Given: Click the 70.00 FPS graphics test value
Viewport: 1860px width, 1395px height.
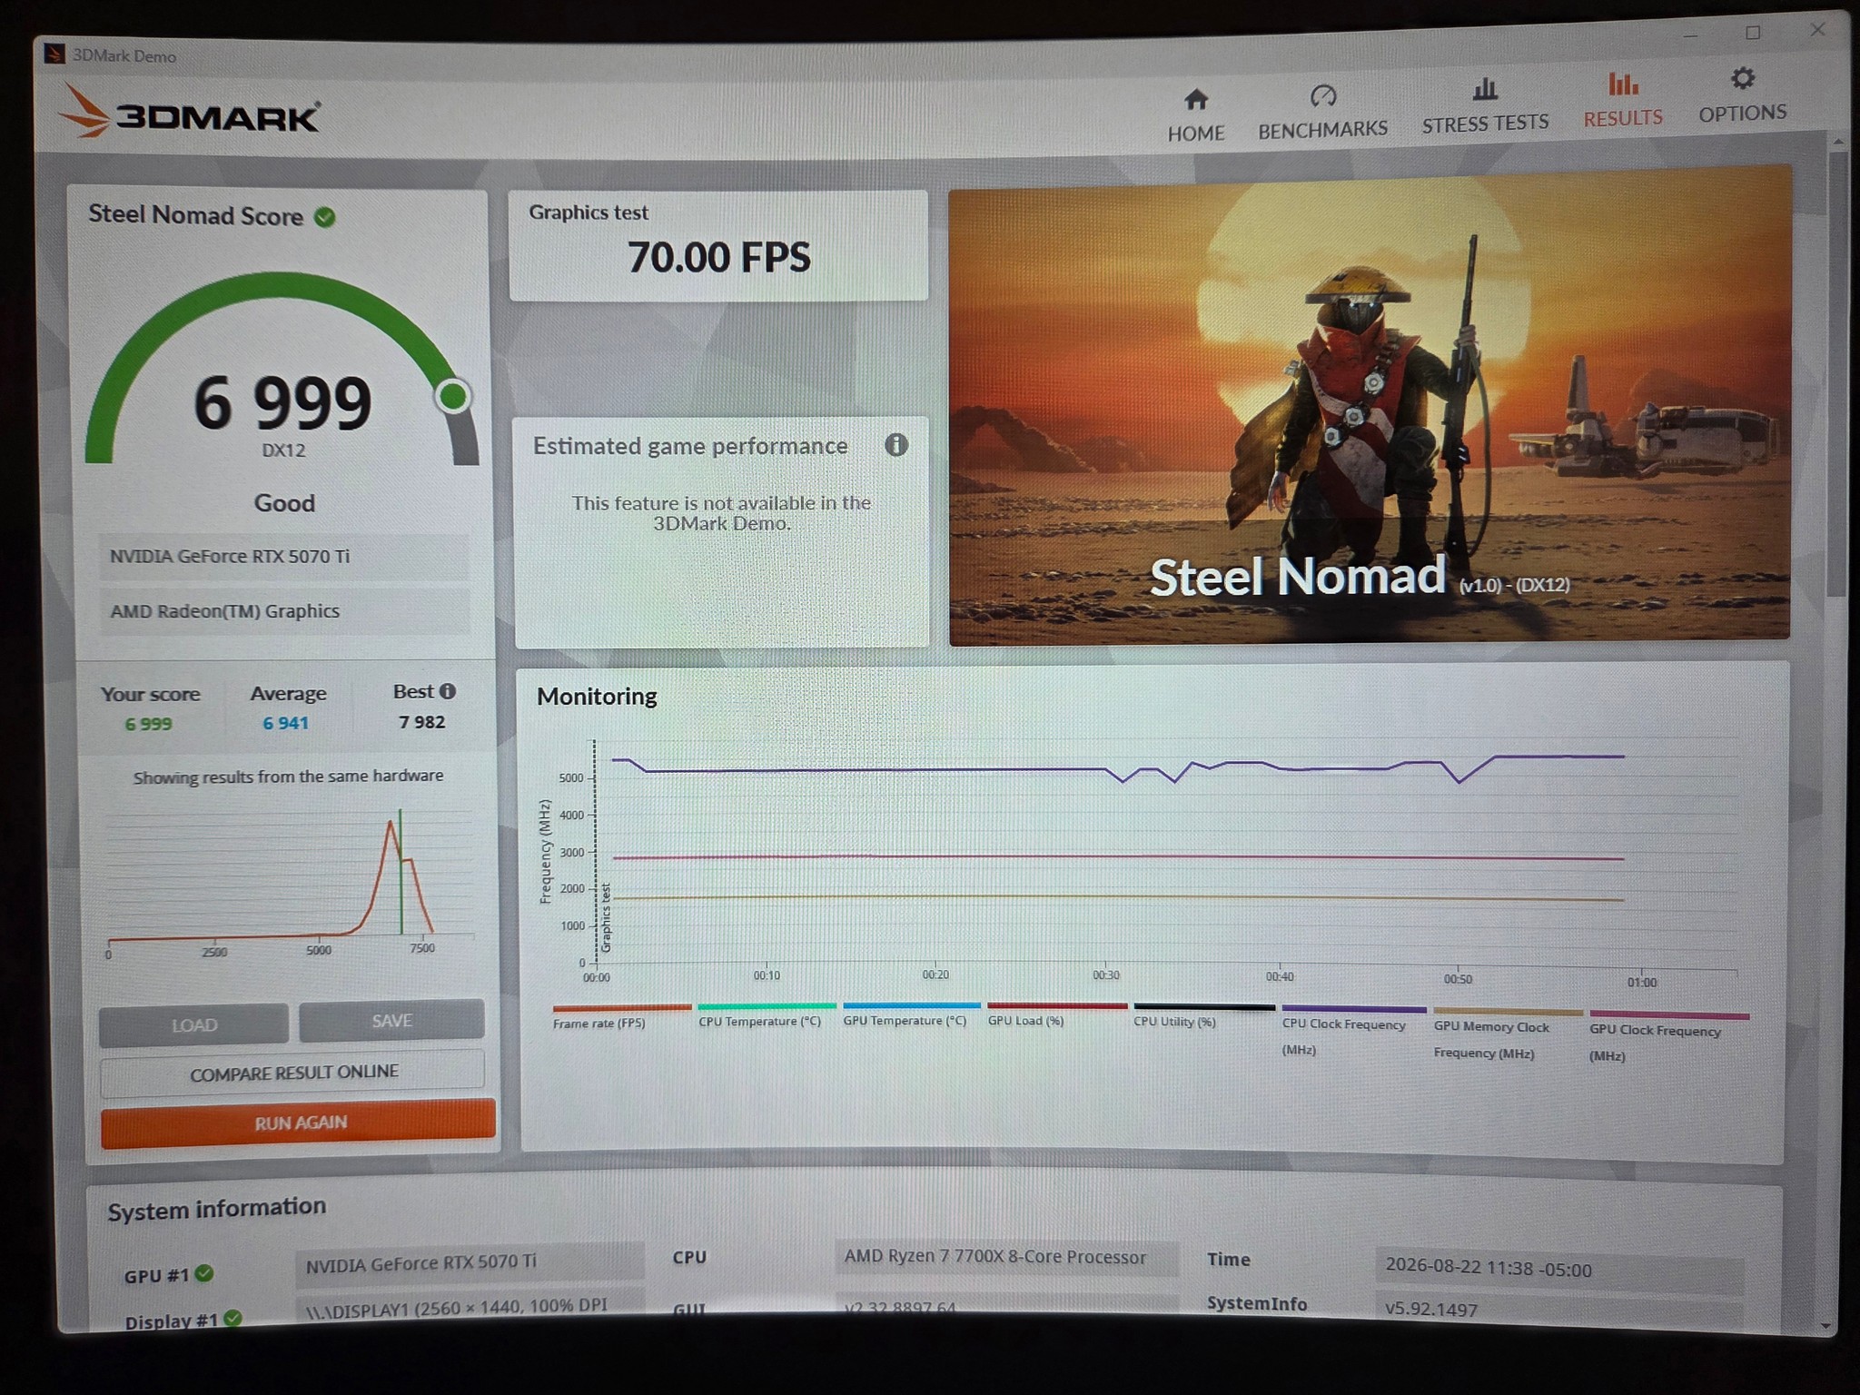Looking at the screenshot, I should tap(718, 257).
